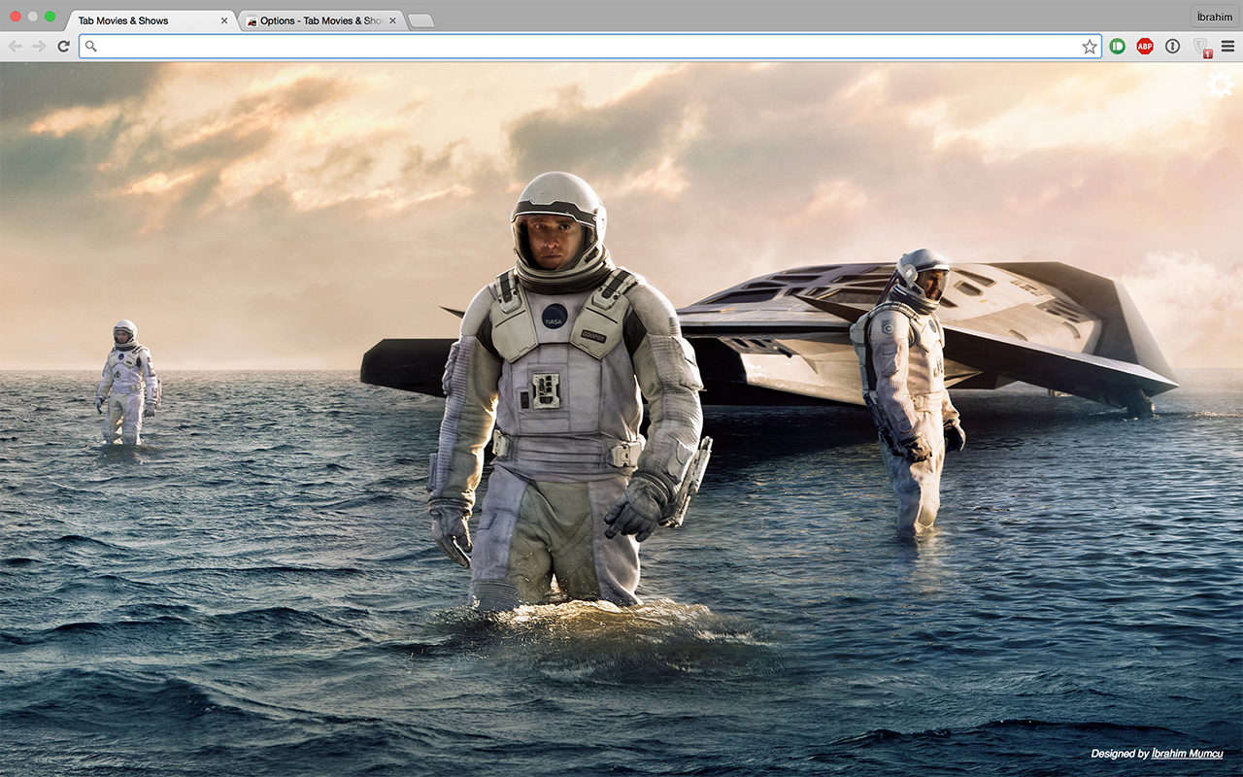Image resolution: width=1243 pixels, height=777 pixels.
Task: Open the Pushbullet extension icon
Action: (1118, 47)
